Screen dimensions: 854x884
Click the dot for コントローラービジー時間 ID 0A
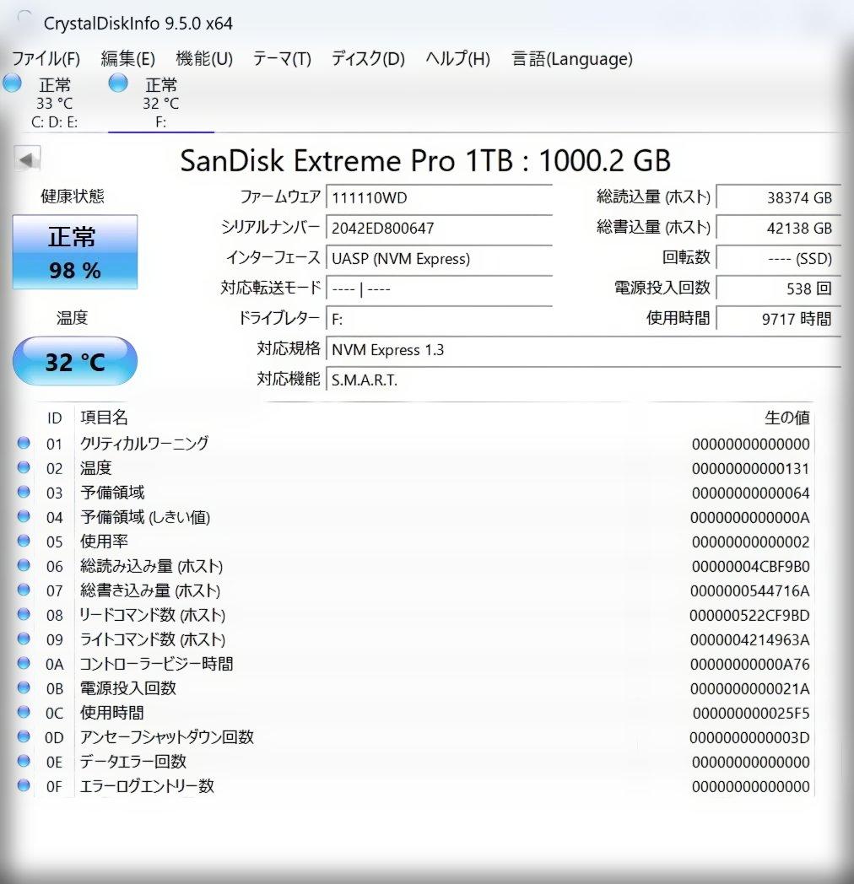pyautogui.click(x=23, y=664)
